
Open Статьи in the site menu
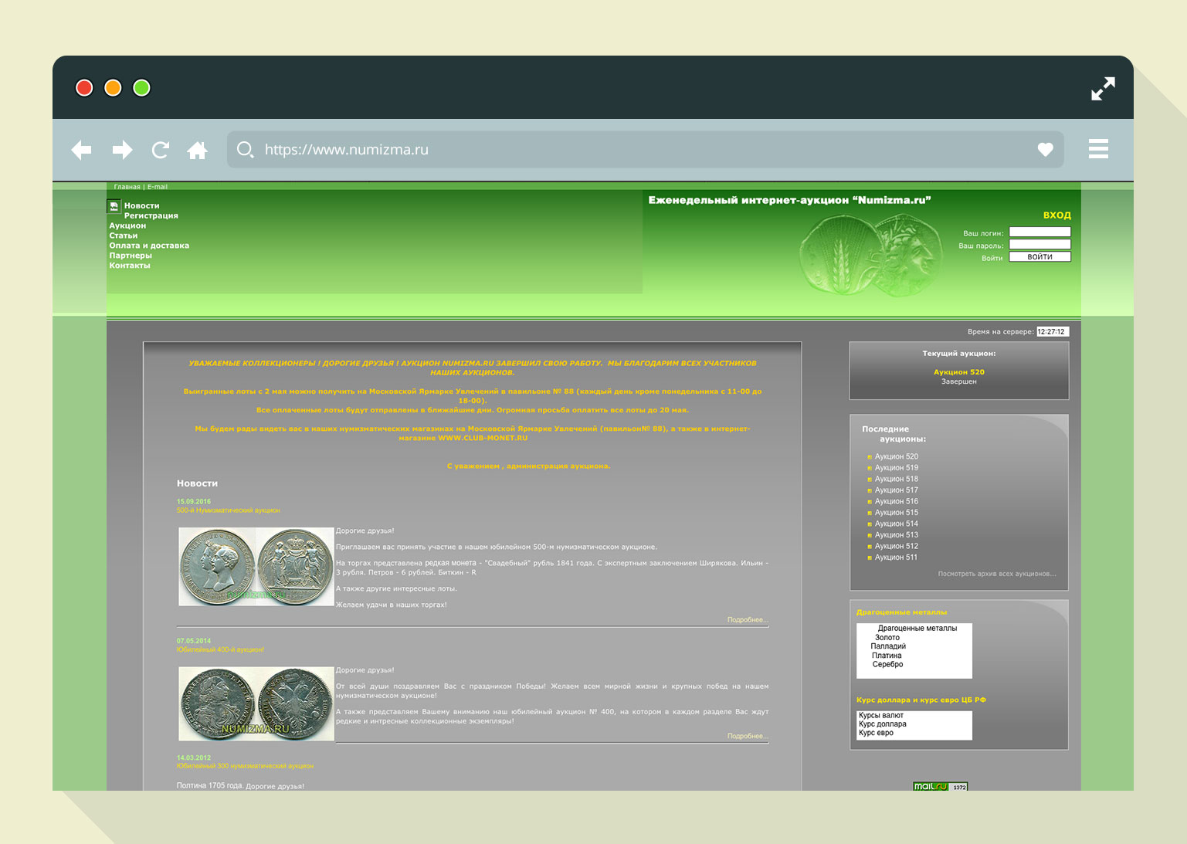pyautogui.click(x=124, y=236)
